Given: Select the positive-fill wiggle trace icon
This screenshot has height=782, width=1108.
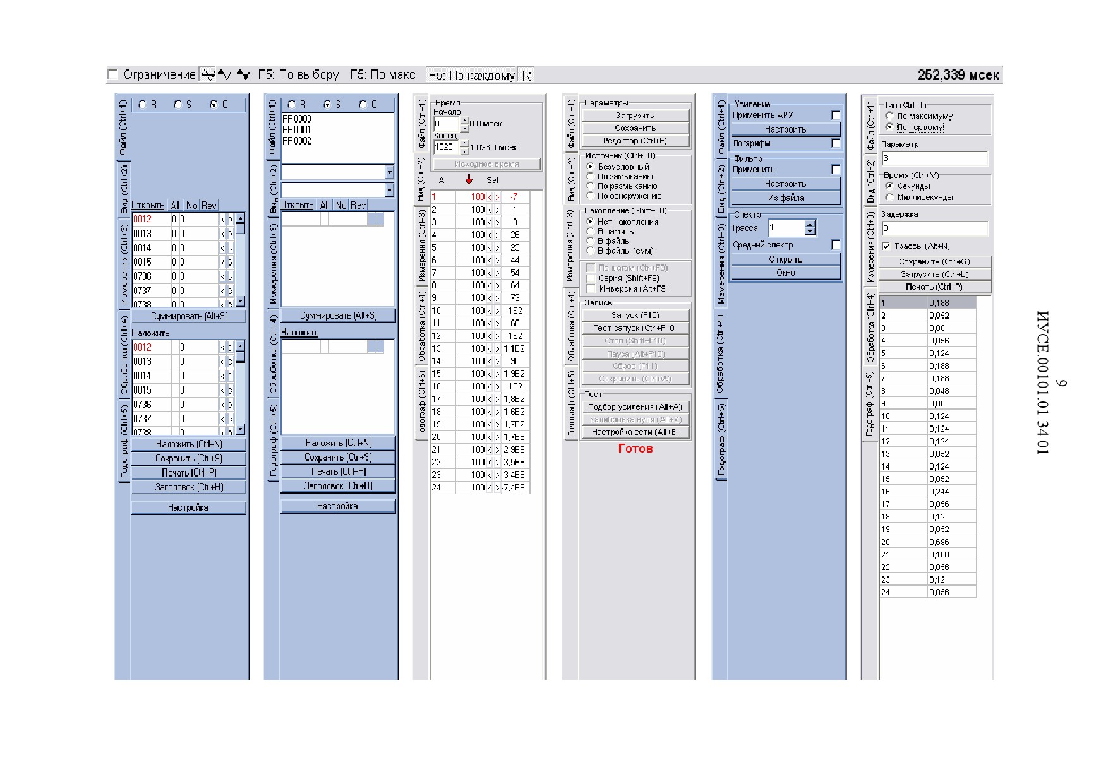Looking at the screenshot, I should 225,74.
